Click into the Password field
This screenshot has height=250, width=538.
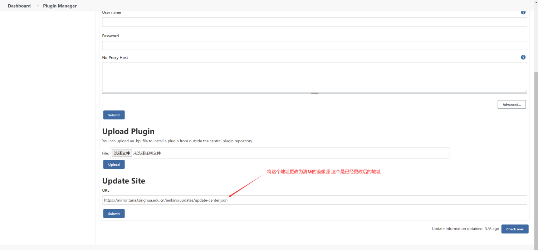point(314,45)
